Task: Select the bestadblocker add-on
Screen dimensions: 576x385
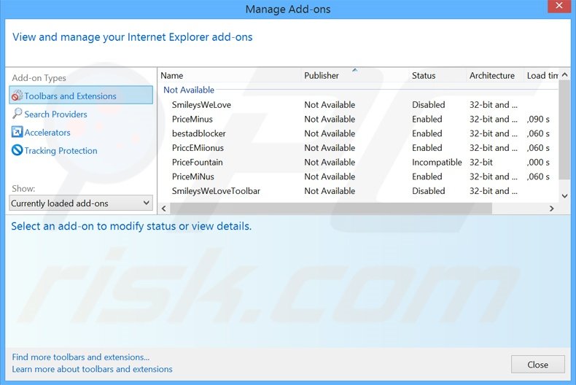Action: pos(199,133)
